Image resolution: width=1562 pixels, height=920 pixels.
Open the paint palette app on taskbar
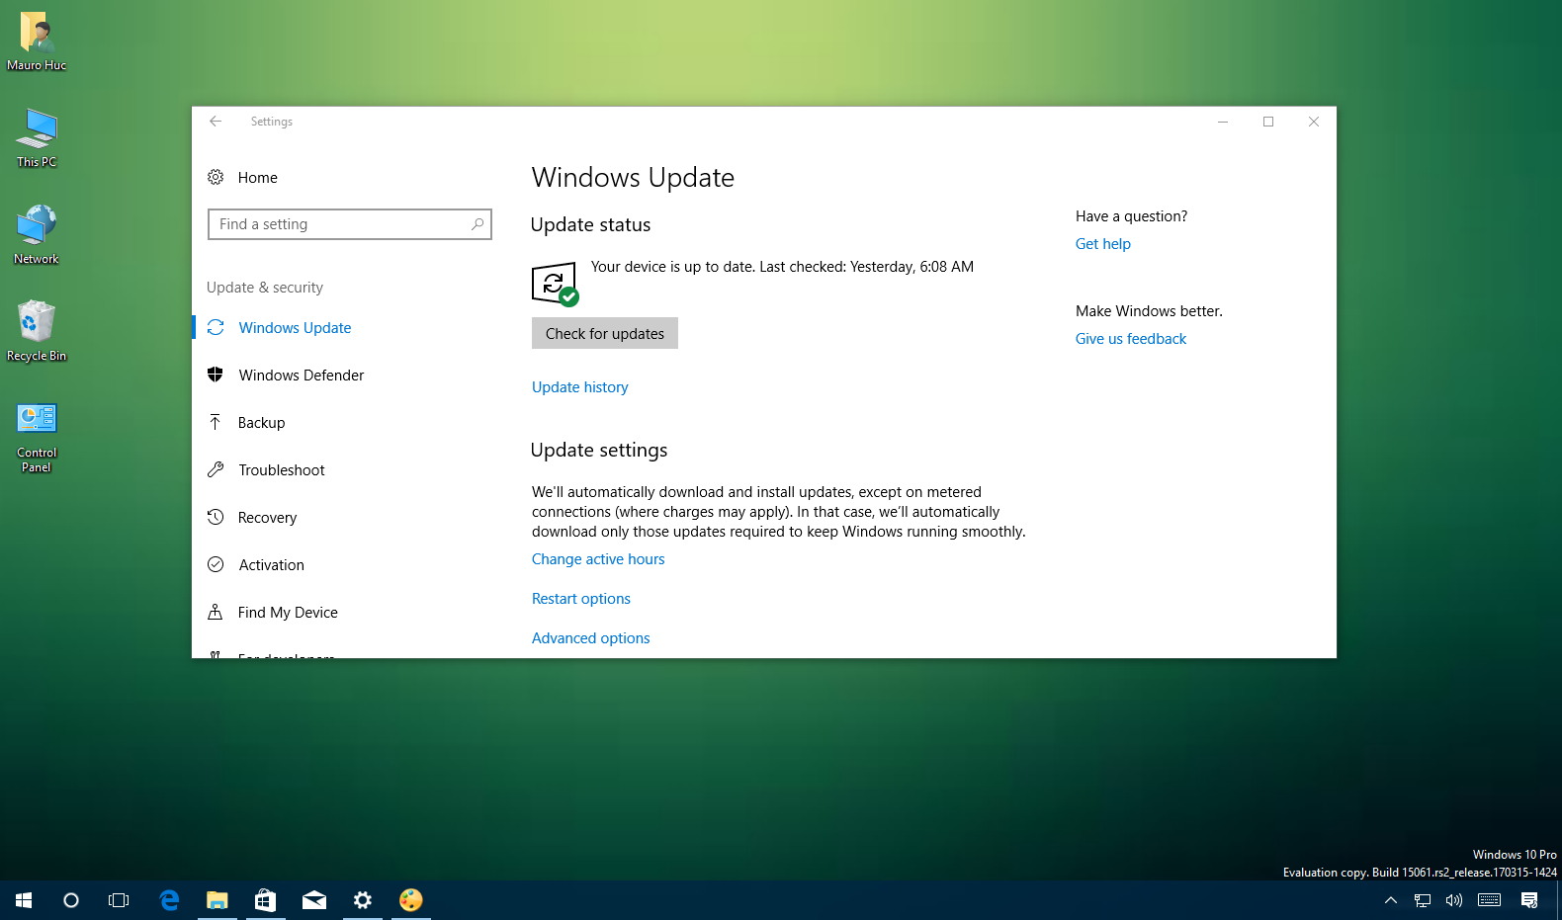[x=411, y=900]
